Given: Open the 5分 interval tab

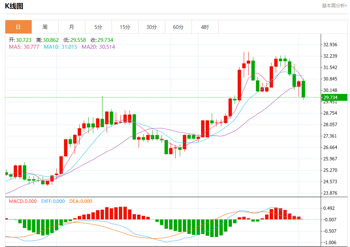Looking at the screenshot, I should point(98,27).
